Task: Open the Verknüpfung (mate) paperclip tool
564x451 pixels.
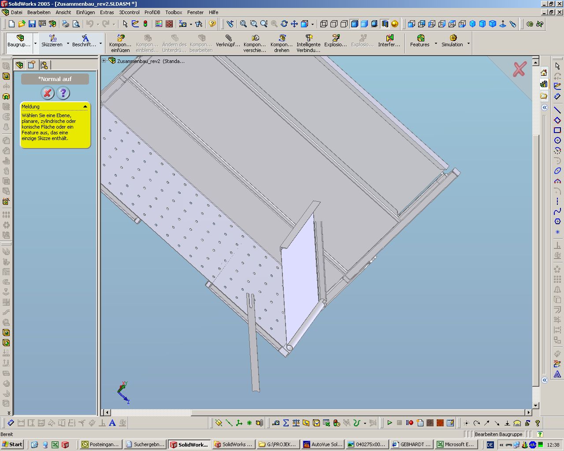Action: pyautogui.click(x=228, y=41)
